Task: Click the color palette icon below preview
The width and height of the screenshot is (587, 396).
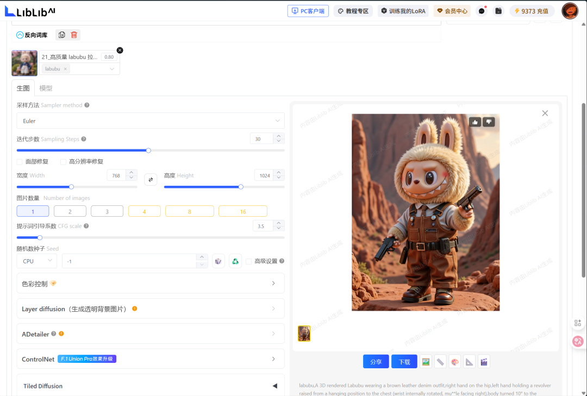Action: (455, 362)
